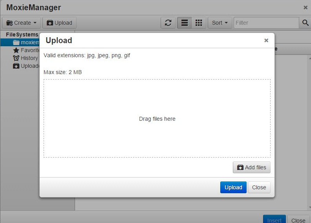Click the alarm clock icon beside History
The image size is (311, 223).
[x=16, y=58]
